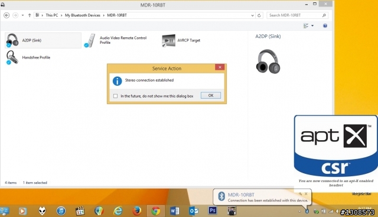Open Firefox from taskbar

pyautogui.click(x=136, y=211)
